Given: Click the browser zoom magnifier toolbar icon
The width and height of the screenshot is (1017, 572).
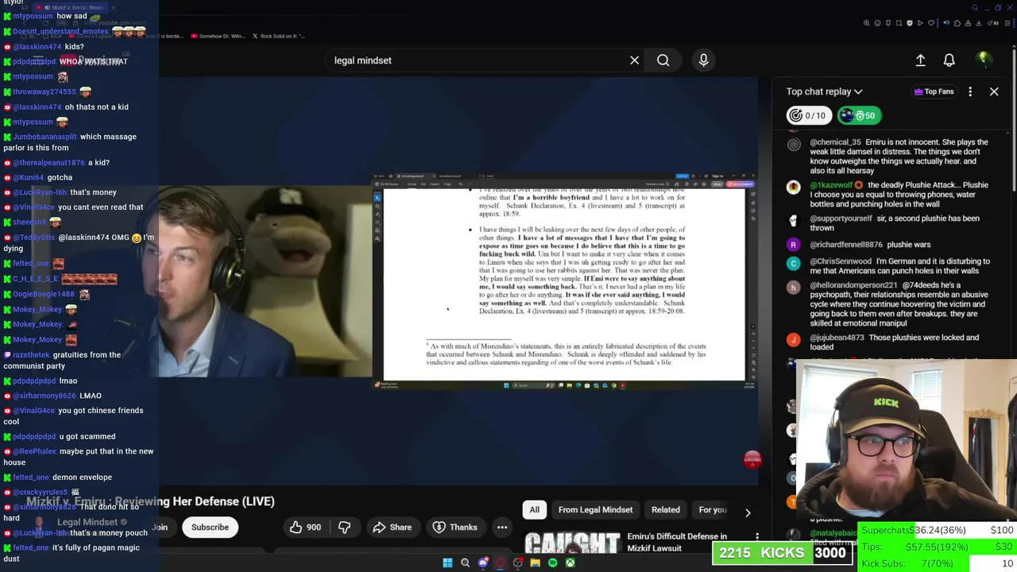Looking at the screenshot, I should pos(867,23).
